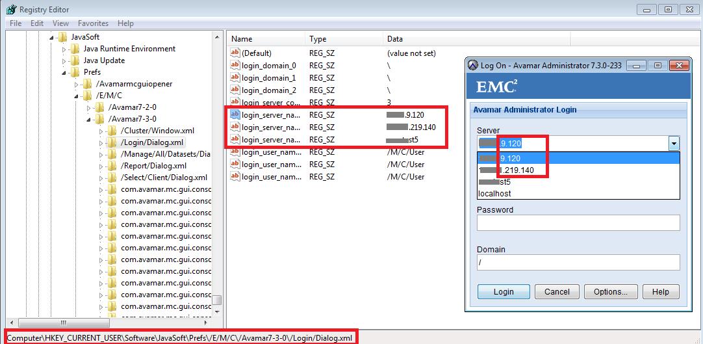Click the Password input field
Image resolution: width=703 pixels, height=344 pixels.
578,223
